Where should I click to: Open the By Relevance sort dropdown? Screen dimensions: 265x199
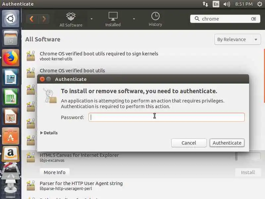pos(238,39)
